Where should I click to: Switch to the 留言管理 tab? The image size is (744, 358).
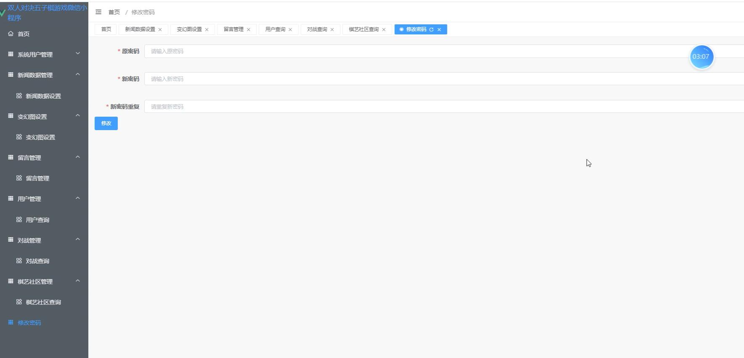(233, 29)
